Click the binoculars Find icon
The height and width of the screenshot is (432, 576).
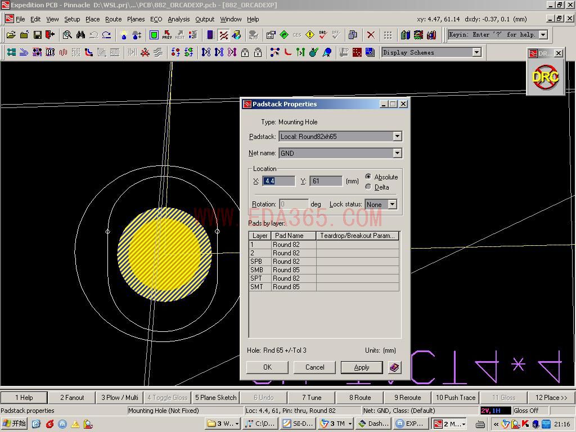click(80, 35)
